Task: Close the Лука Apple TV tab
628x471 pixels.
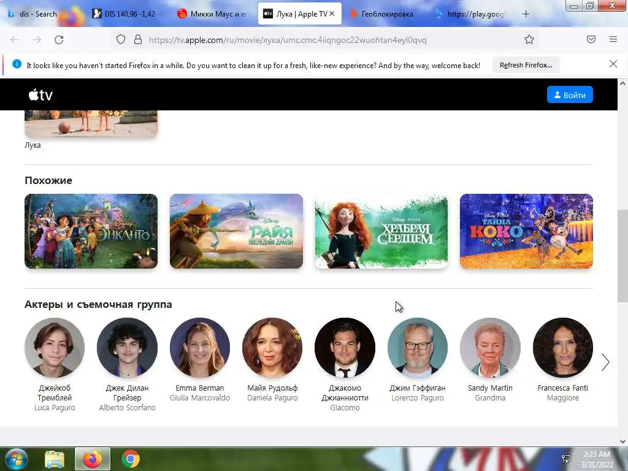Action: click(x=332, y=13)
